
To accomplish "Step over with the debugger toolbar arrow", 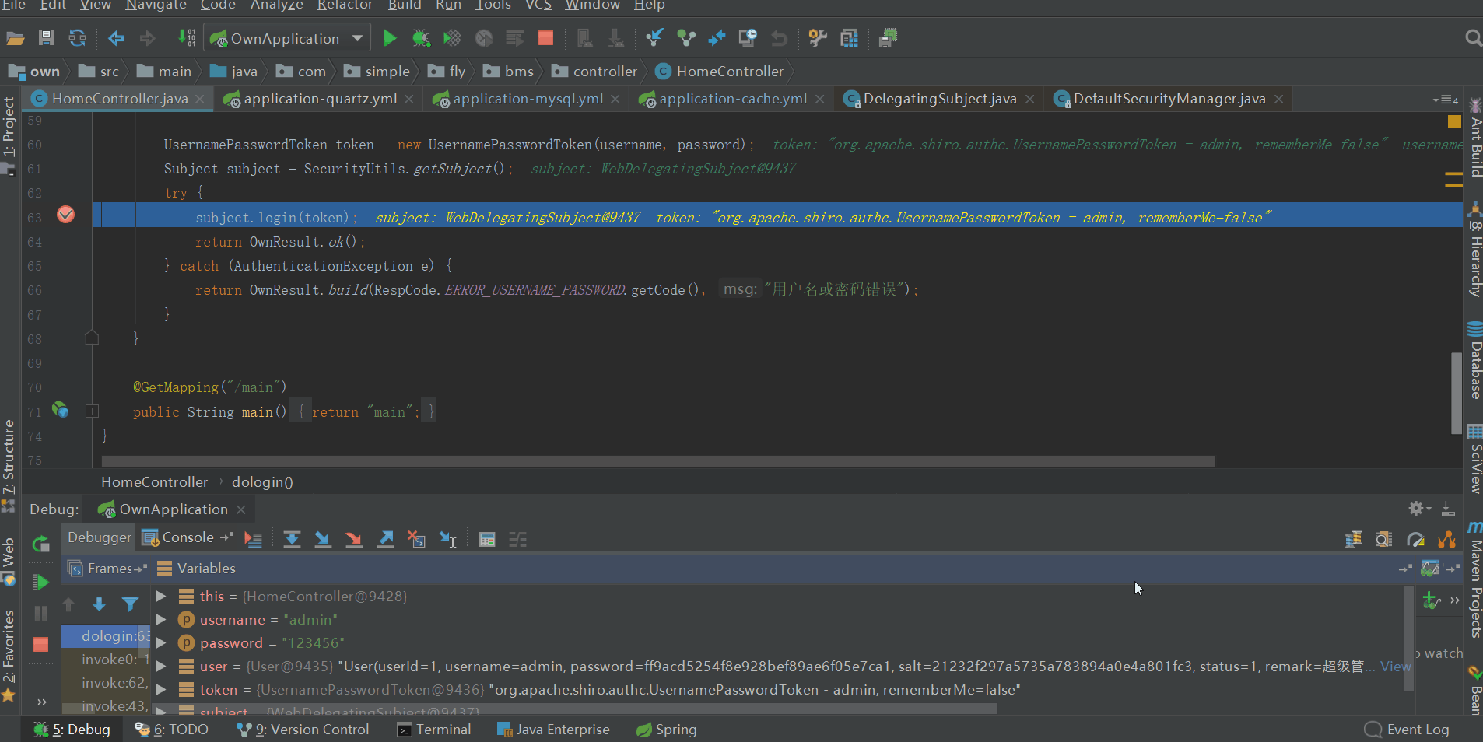I will 292,539.
